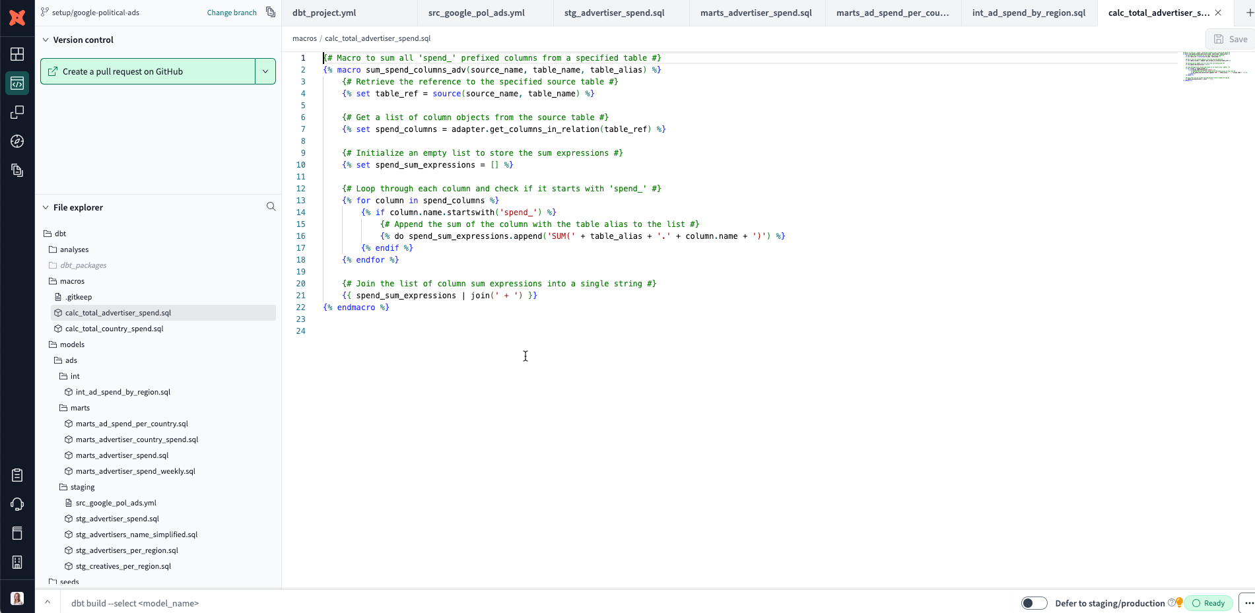Collapse the File explorer section
Viewport: 1255px width, 613px height.
[46, 207]
